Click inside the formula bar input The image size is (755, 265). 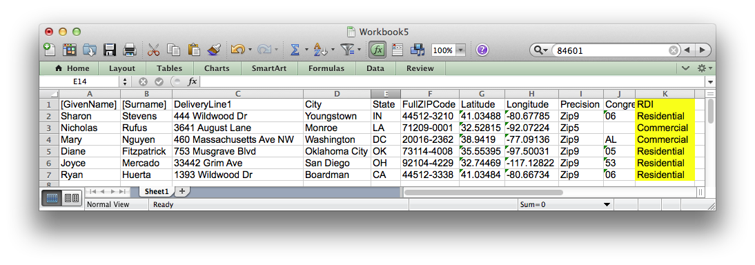[x=453, y=82]
